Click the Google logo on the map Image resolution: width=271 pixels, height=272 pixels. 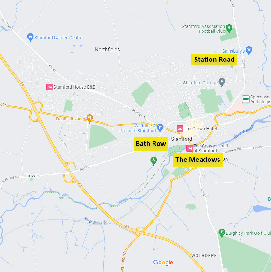pyautogui.click(x=163, y=262)
